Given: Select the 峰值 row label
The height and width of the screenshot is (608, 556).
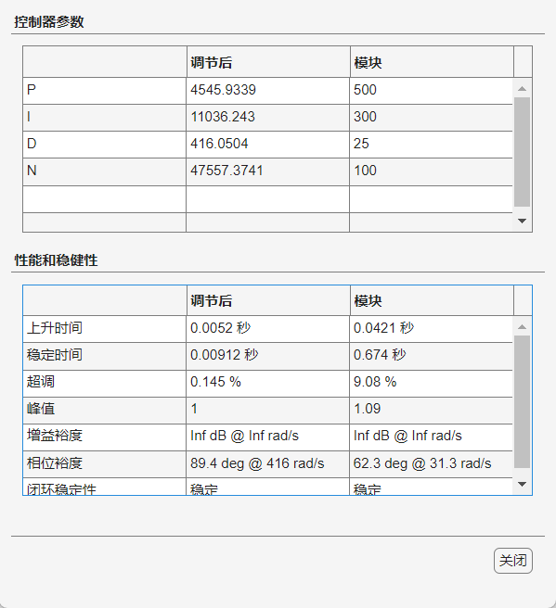Looking at the screenshot, I should (x=41, y=409).
